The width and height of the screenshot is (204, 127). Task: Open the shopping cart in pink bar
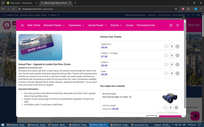pyautogui.click(x=178, y=25)
